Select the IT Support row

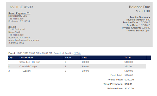coord(77,71)
